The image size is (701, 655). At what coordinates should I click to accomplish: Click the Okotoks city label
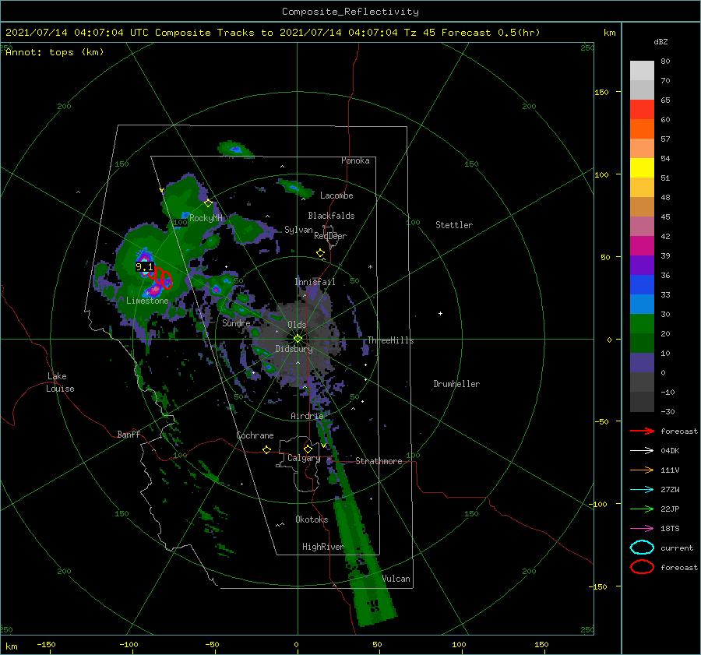312,519
